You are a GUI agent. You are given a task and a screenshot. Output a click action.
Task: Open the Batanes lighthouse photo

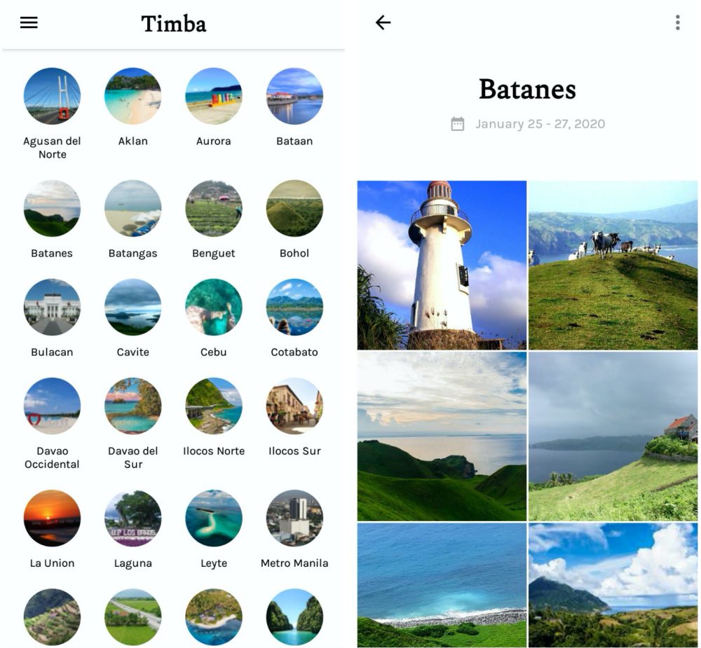(x=442, y=265)
